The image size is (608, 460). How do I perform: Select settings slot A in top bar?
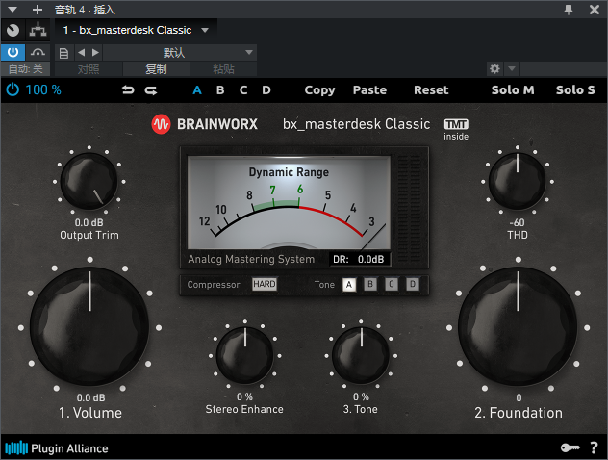(197, 90)
